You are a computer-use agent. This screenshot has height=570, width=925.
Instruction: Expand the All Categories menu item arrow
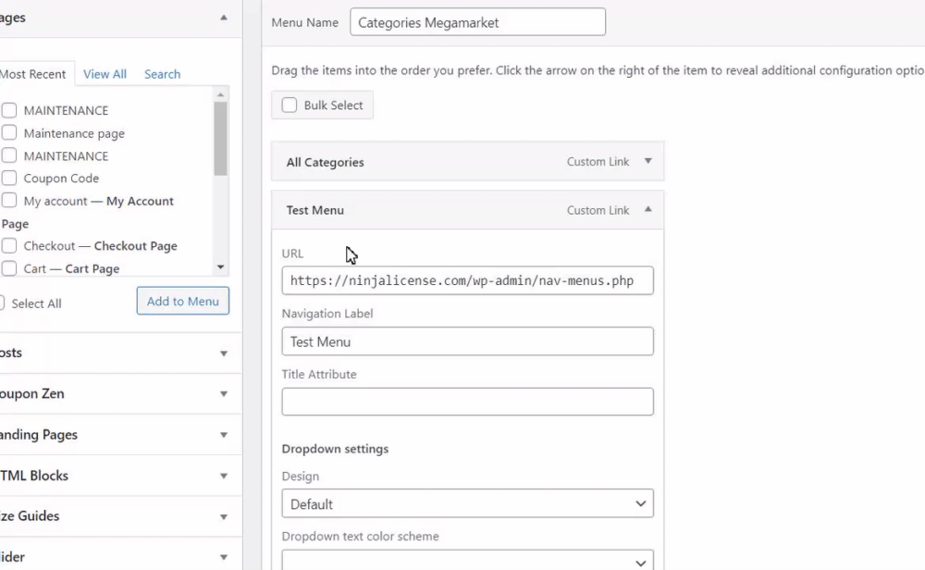(647, 161)
